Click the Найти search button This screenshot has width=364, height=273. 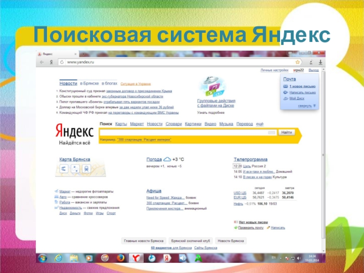point(287,132)
